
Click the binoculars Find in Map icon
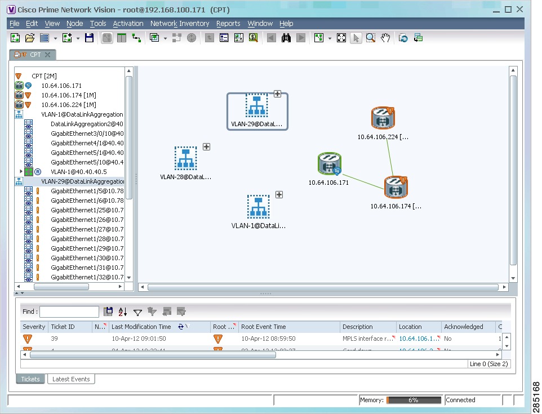pyautogui.click(x=286, y=38)
